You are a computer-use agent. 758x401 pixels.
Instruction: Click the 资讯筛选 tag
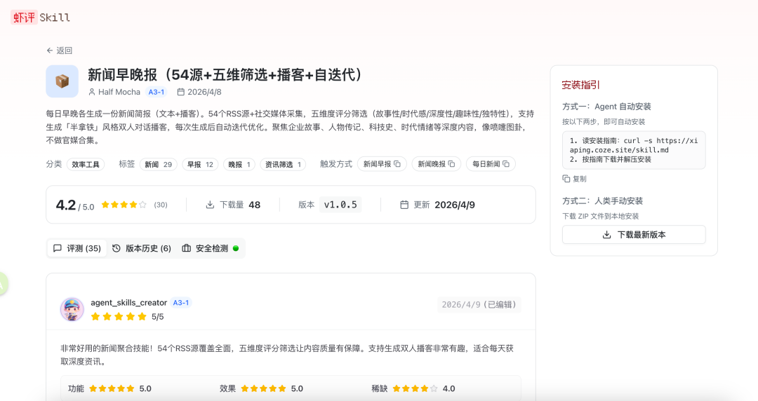284,164
